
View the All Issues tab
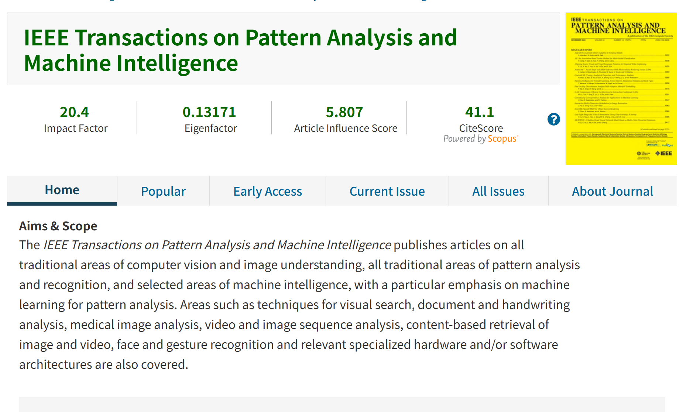498,191
